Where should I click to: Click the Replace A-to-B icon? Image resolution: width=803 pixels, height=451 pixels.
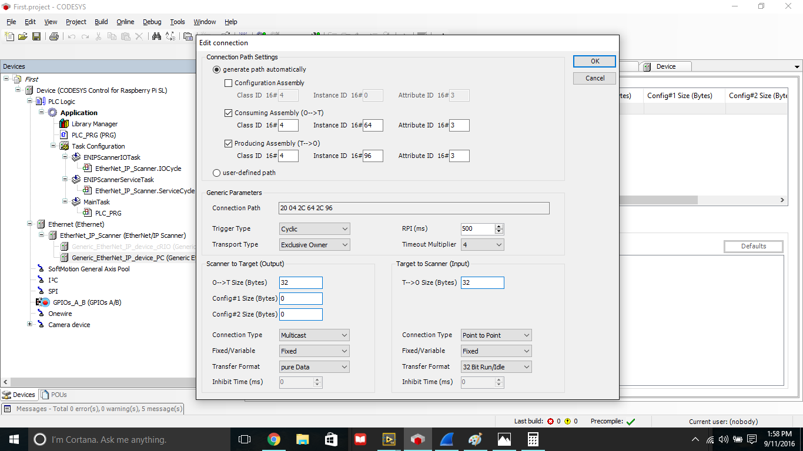[170, 36]
